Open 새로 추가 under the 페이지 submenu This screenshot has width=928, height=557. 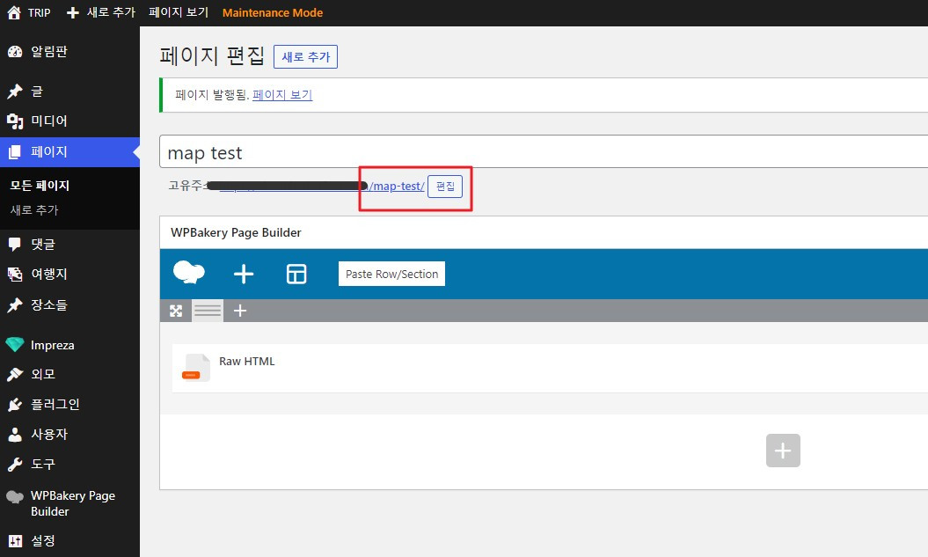[x=34, y=209]
